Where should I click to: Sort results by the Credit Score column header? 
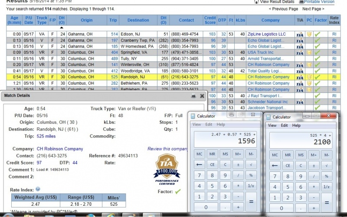click(210, 20)
